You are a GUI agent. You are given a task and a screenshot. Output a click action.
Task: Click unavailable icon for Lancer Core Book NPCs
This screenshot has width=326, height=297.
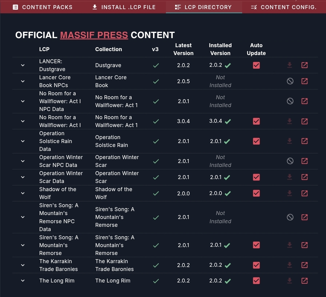pyautogui.click(x=290, y=81)
